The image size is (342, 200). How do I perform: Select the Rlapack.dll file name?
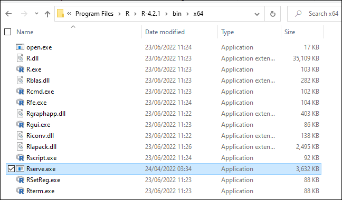[42, 147]
